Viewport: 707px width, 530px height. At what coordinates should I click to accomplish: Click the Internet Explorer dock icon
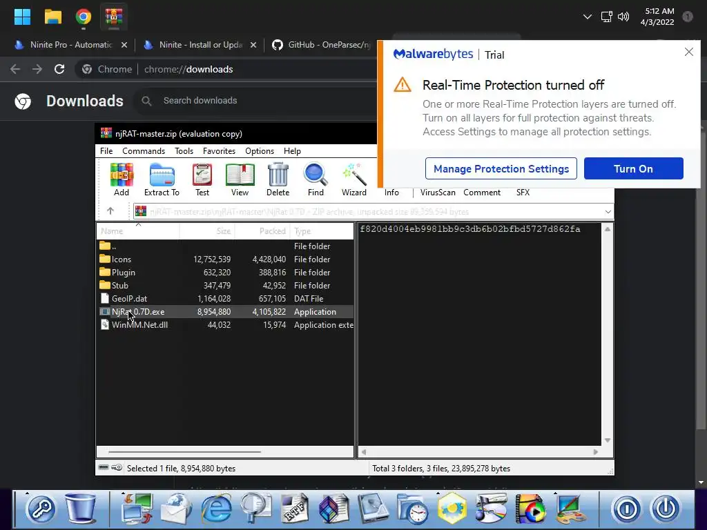pyautogui.click(x=216, y=509)
